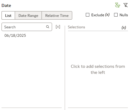Click the green limit values filter icon
This screenshot has width=130, height=110.
pyautogui.click(x=117, y=5)
